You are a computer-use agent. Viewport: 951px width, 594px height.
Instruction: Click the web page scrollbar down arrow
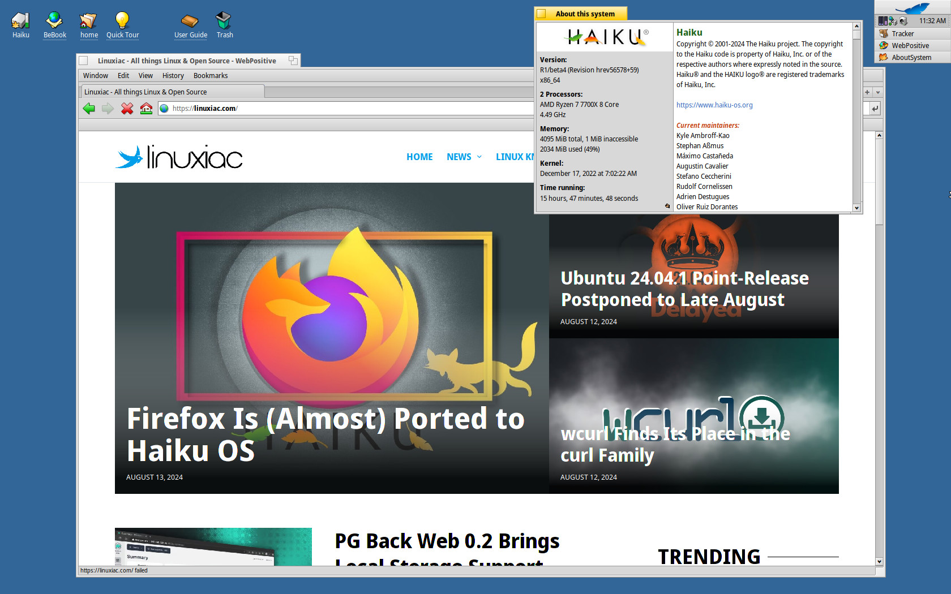click(879, 561)
